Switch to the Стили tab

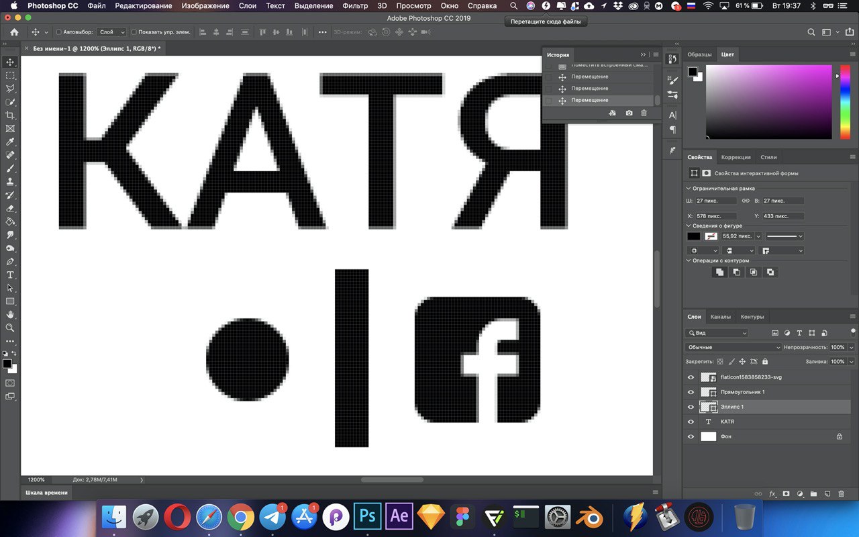tap(768, 157)
